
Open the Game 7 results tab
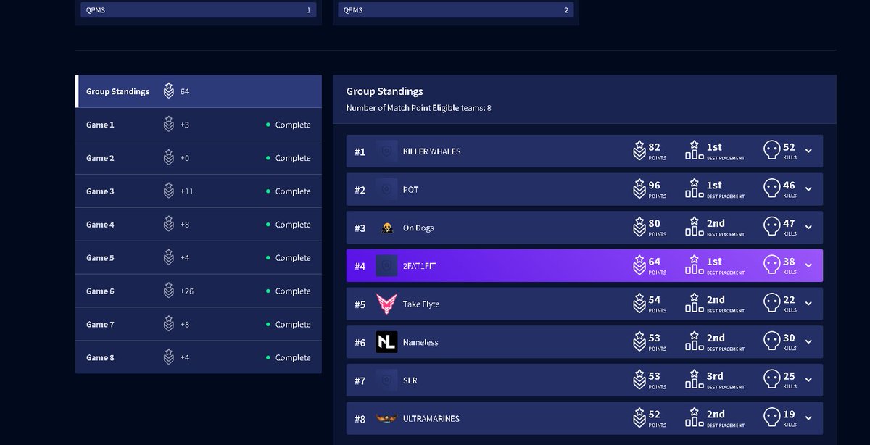coord(199,325)
